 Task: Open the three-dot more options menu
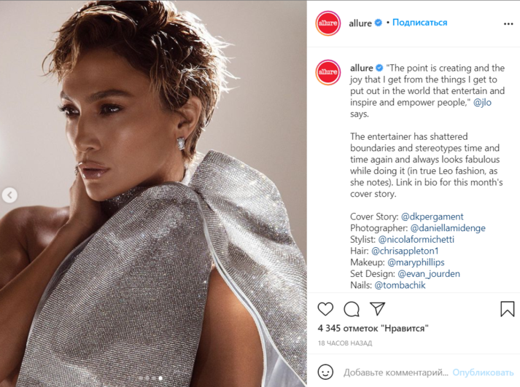pyautogui.click(x=508, y=23)
